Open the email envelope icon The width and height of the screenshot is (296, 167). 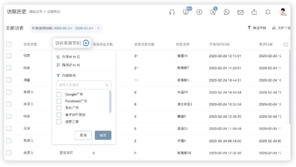pyautogui.click(x=240, y=12)
